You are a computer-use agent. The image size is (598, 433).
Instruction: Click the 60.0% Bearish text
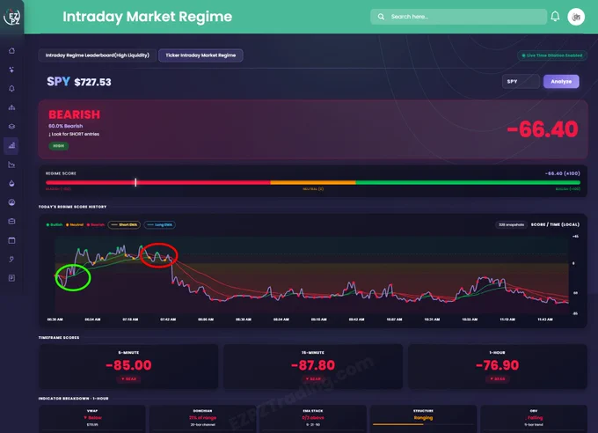66,126
